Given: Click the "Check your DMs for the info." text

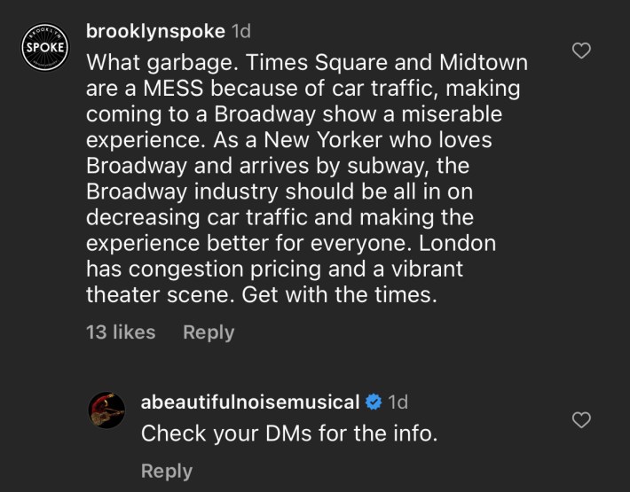Looking at the screenshot, I should tap(289, 434).
